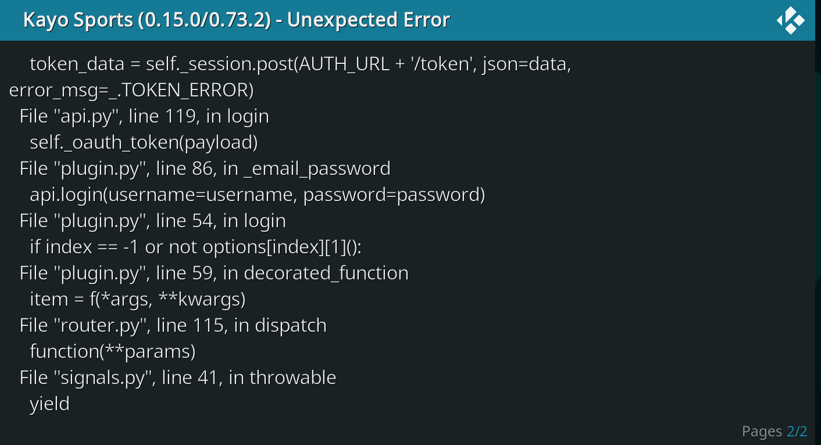Select the plugin.py line 59 decorated_function entry
Viewport: 821px width, 445px height.
[x=214, y=272]
